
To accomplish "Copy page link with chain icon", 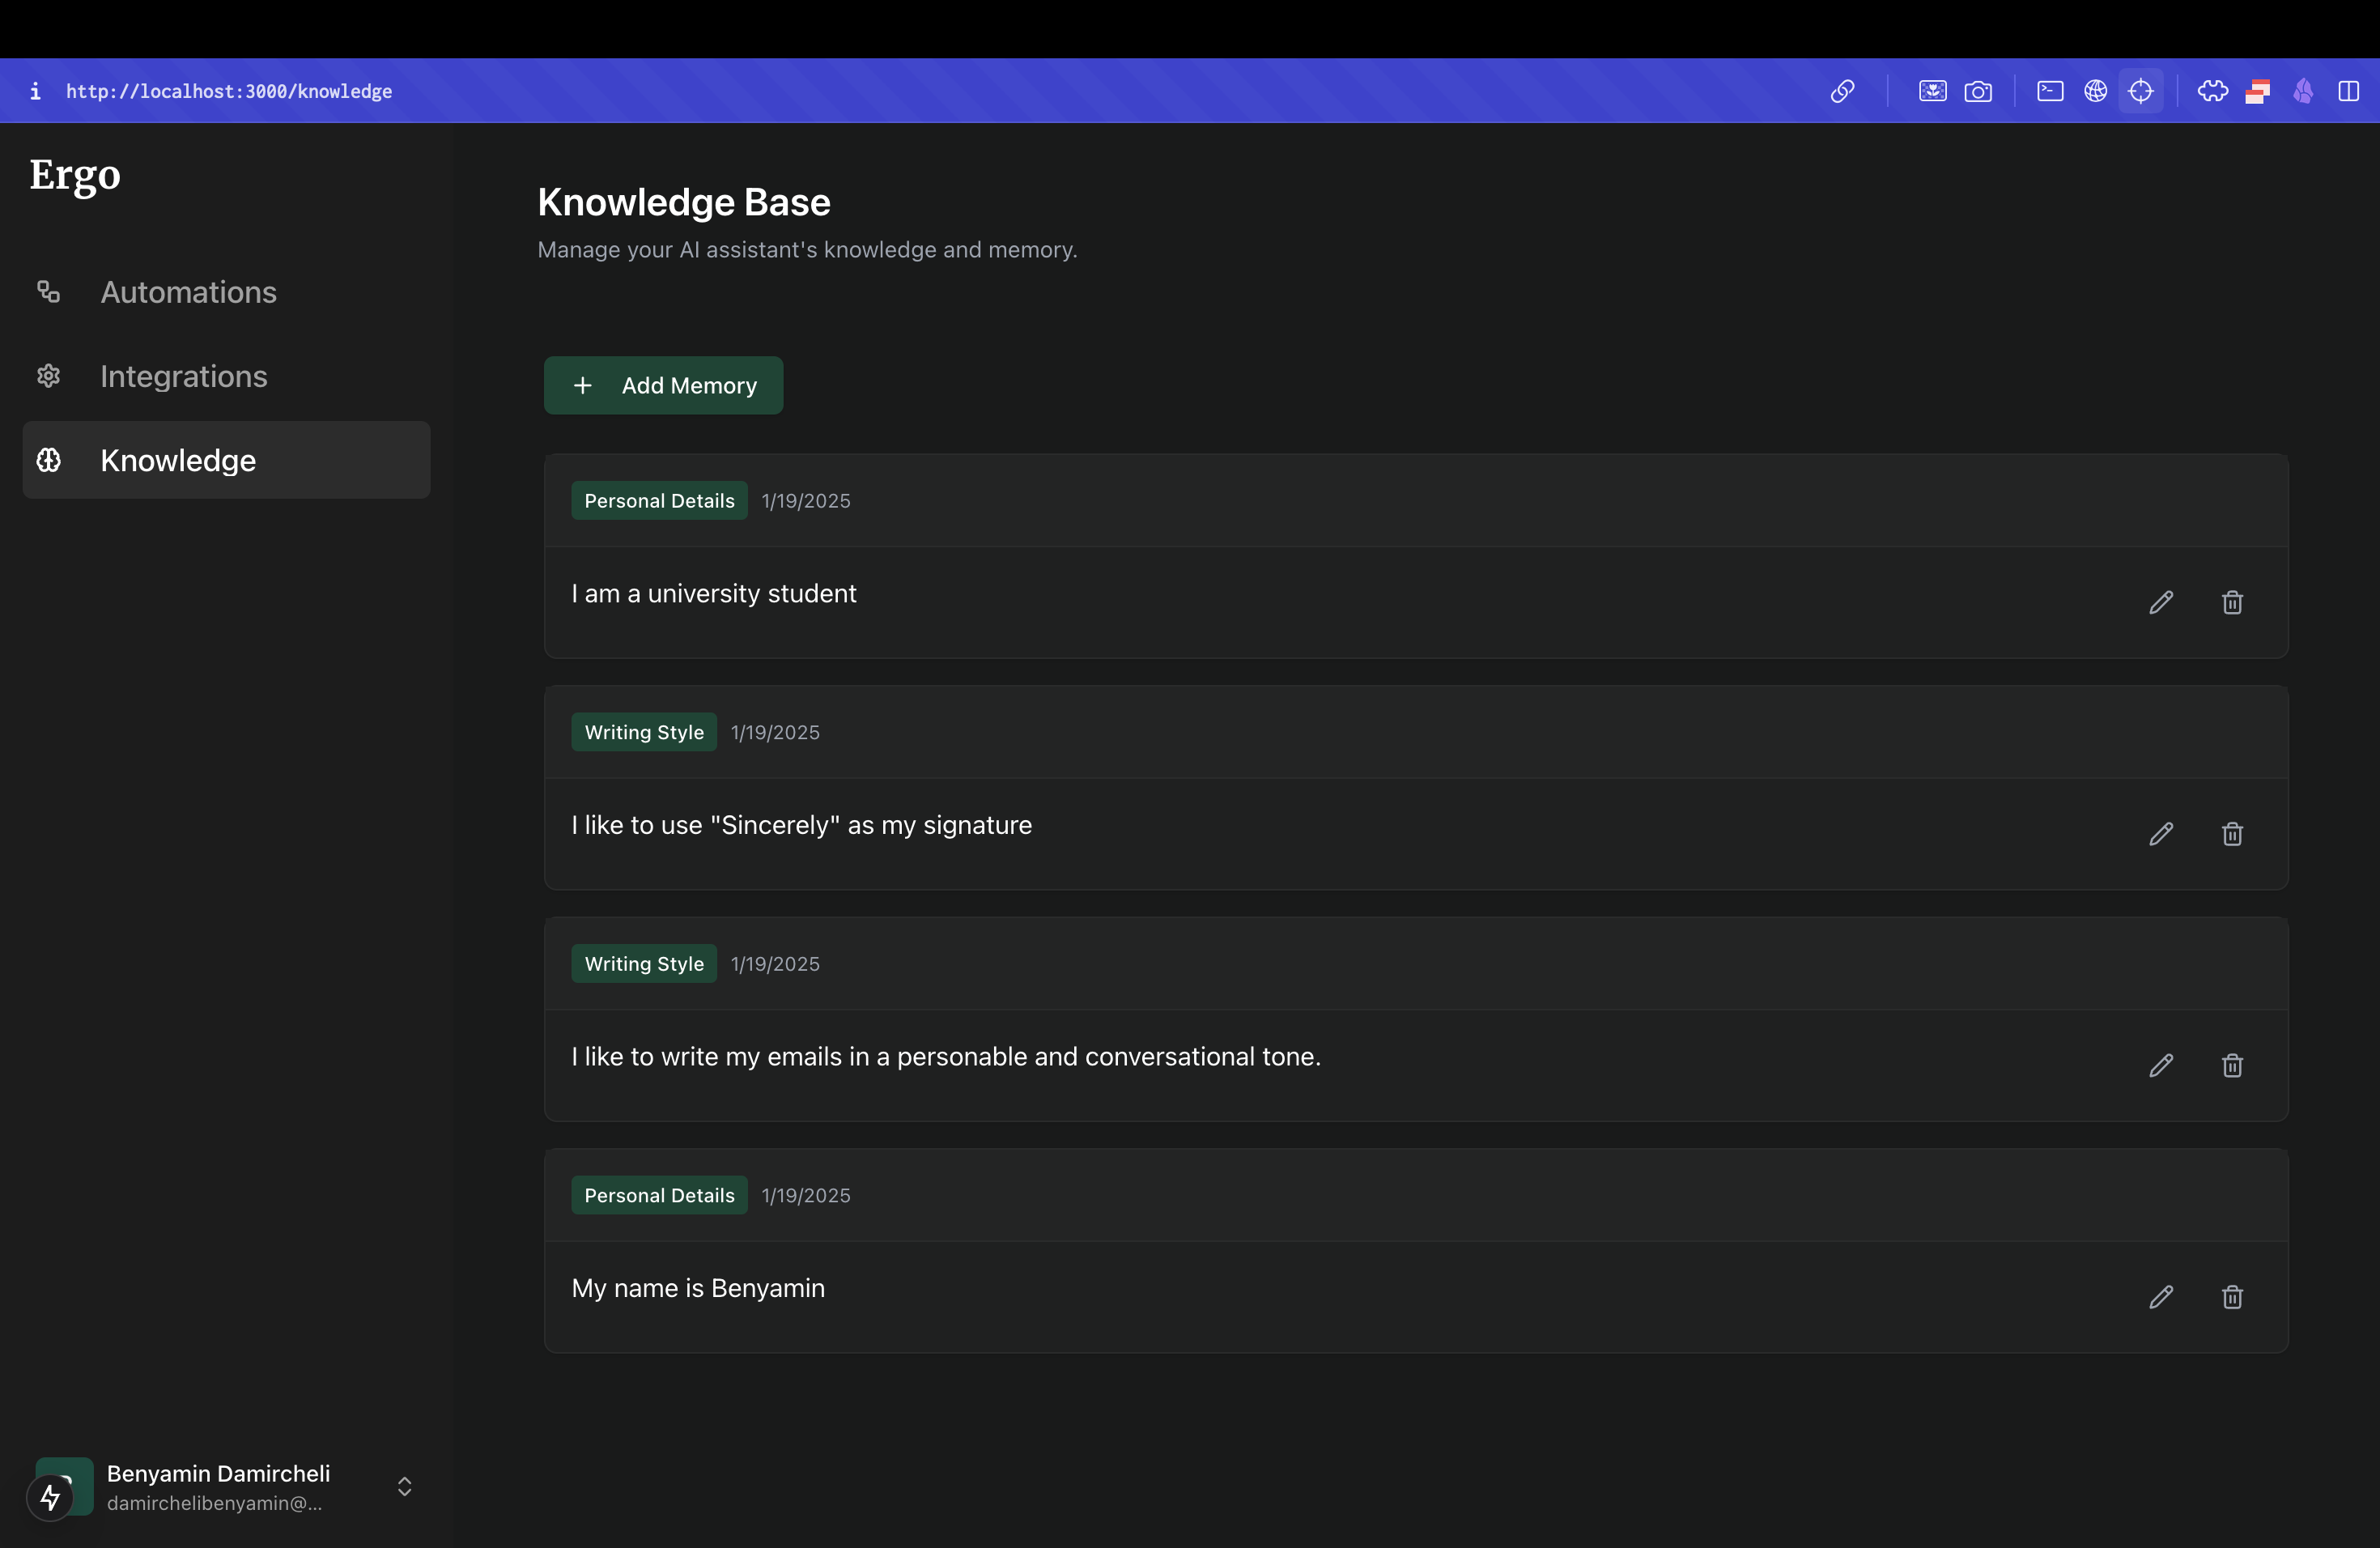I will [x=1842, y=91].
